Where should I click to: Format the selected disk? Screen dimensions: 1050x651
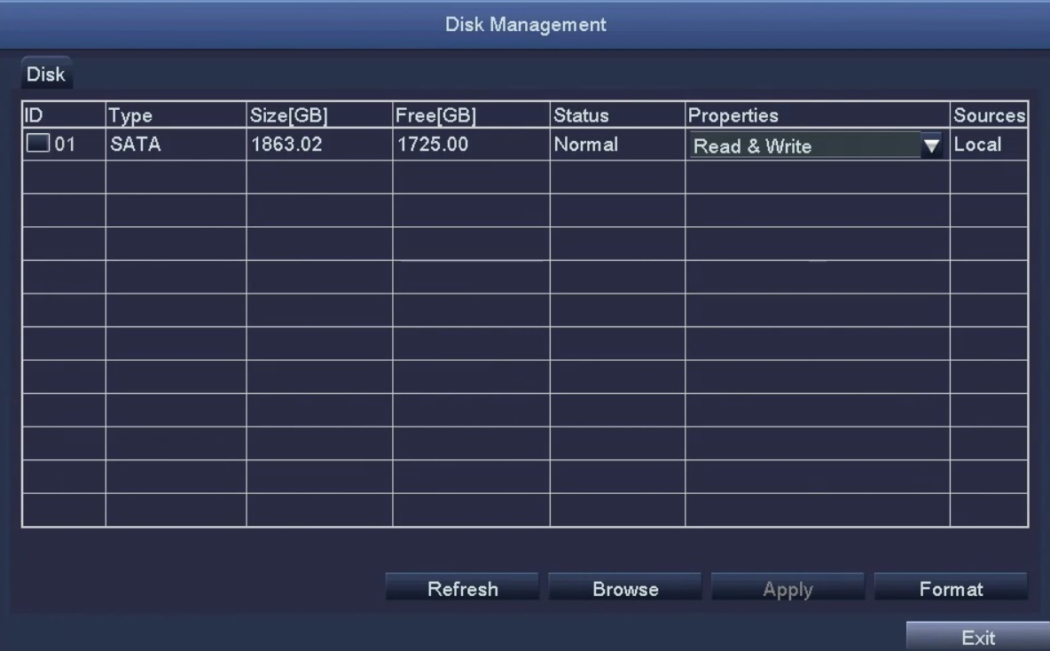click(x=951, y=587)
